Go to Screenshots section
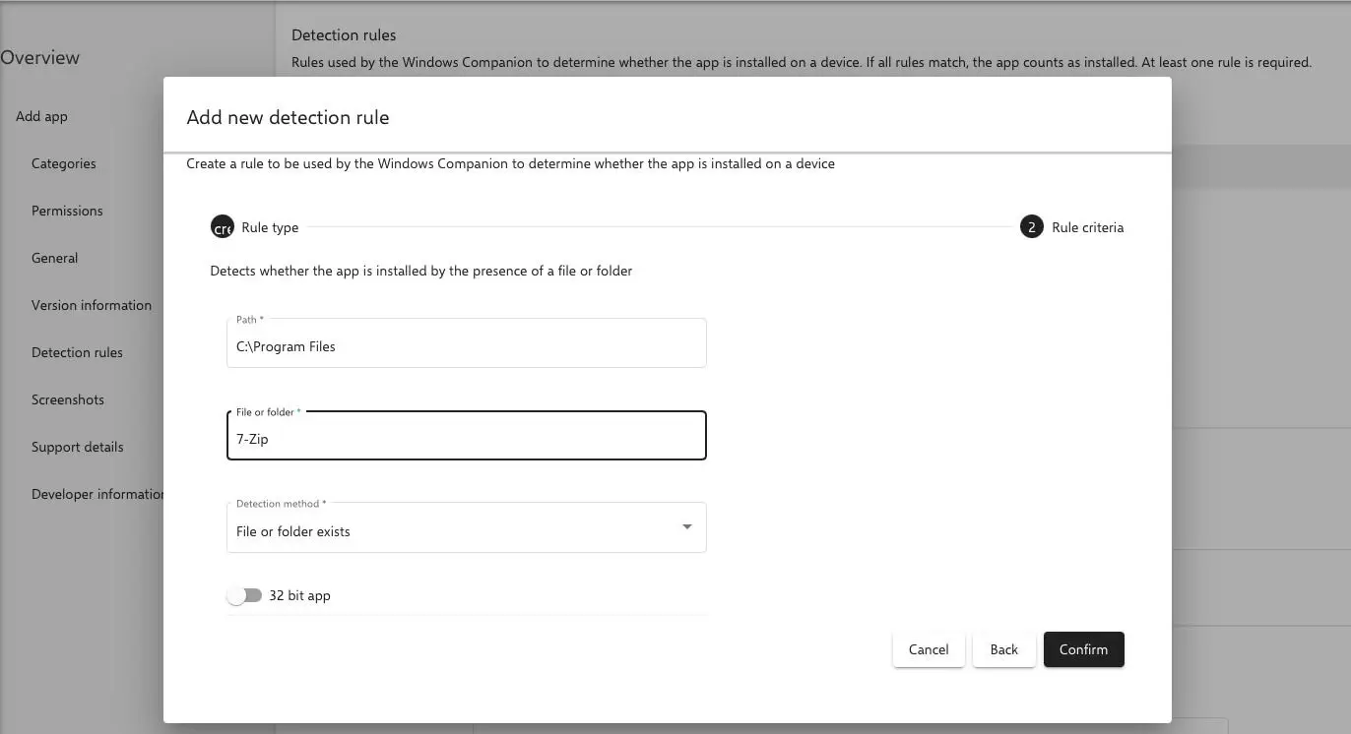 (68, 399)
